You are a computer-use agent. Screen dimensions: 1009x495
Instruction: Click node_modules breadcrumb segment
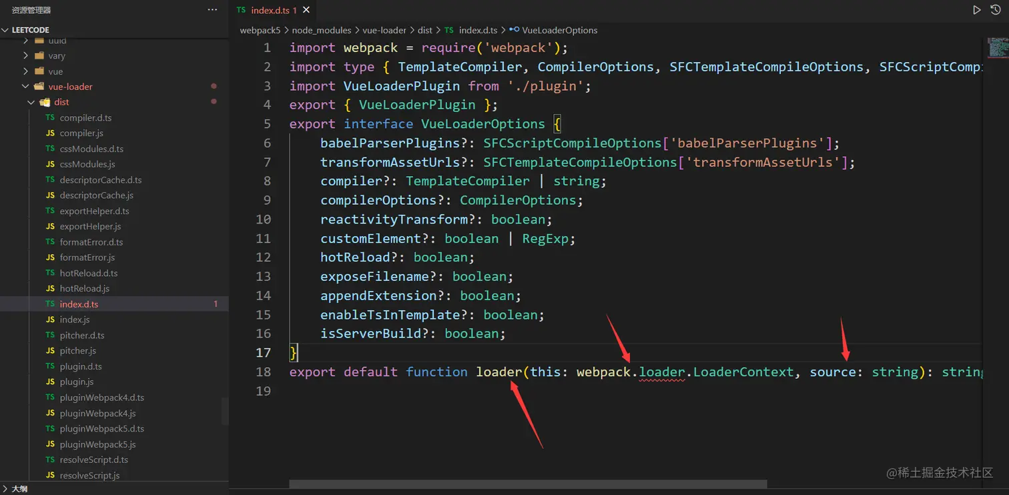[322, 30]
